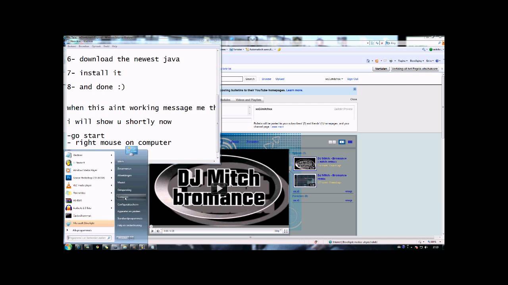Click the Sign Out link
This screenshot has width=508, height=285.
tap(352, 79)
